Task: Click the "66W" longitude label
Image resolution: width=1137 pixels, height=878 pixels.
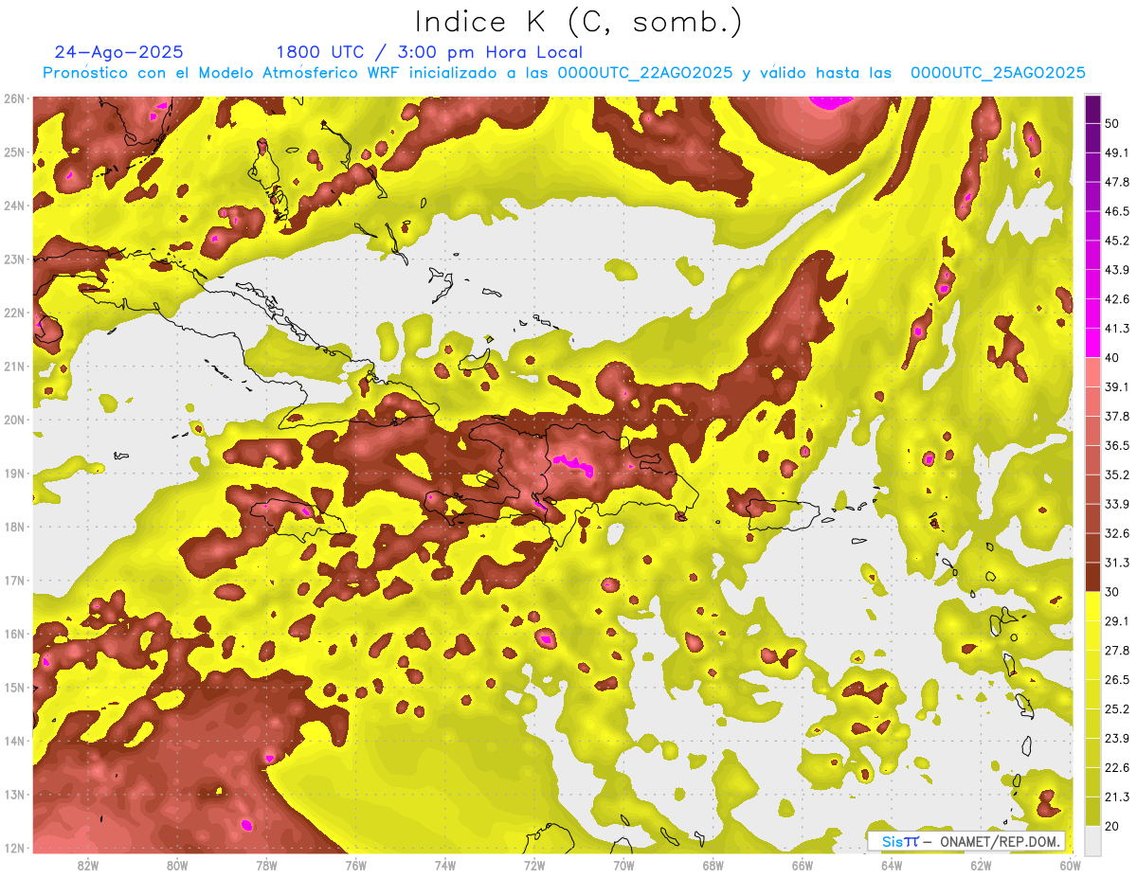Action: [803, 865]
